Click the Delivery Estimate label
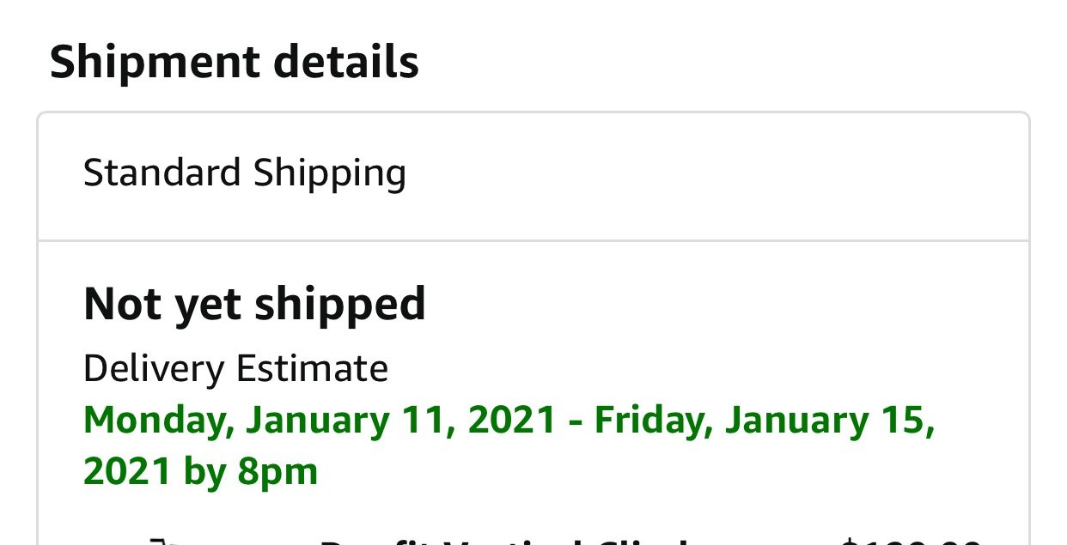Screen dimensions: 1067x545 coord(235,369)
